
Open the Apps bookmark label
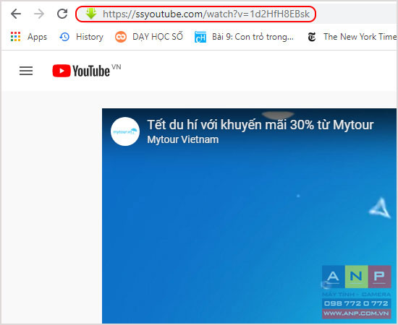(x=37, y=37)
